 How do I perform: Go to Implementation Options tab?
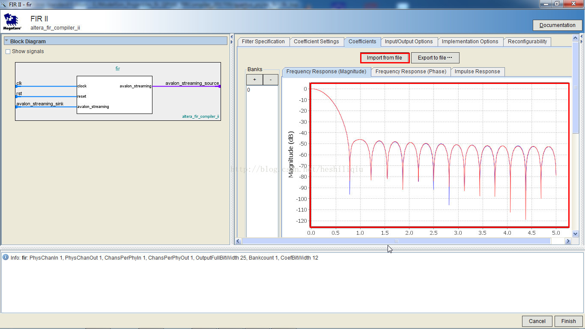[x=470, y=42]
